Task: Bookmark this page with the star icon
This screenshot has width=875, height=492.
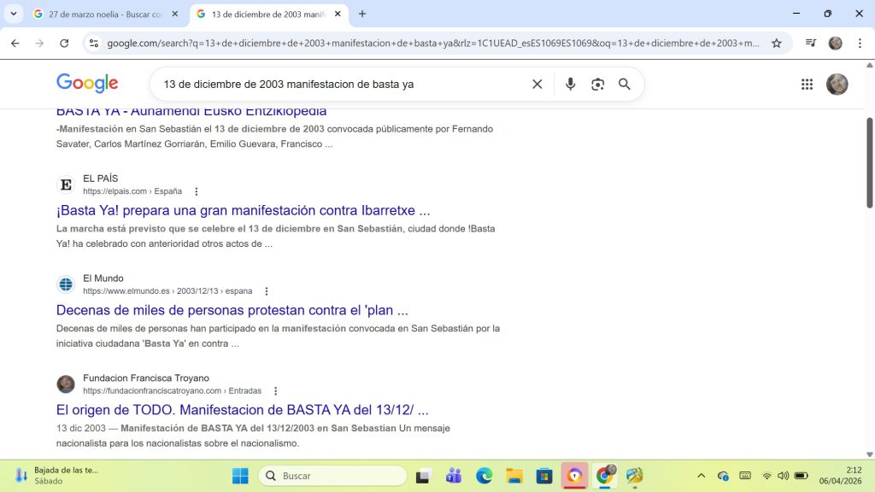Action: pyautogui.click(x=777, y=44)
